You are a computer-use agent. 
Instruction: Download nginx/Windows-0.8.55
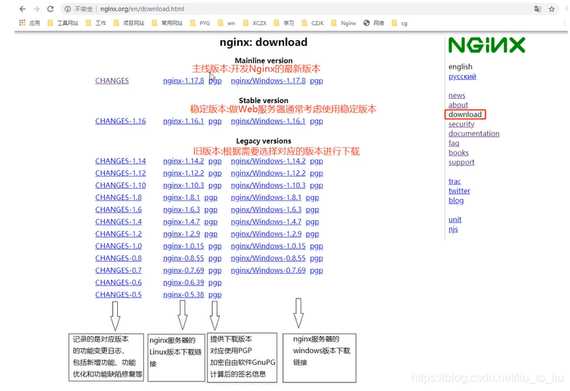click(x=269, y=258)
